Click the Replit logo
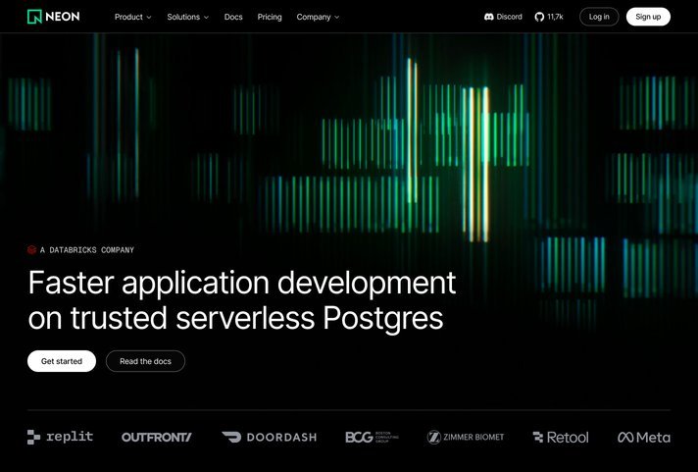The image size is (698, 472). (60, 437)
